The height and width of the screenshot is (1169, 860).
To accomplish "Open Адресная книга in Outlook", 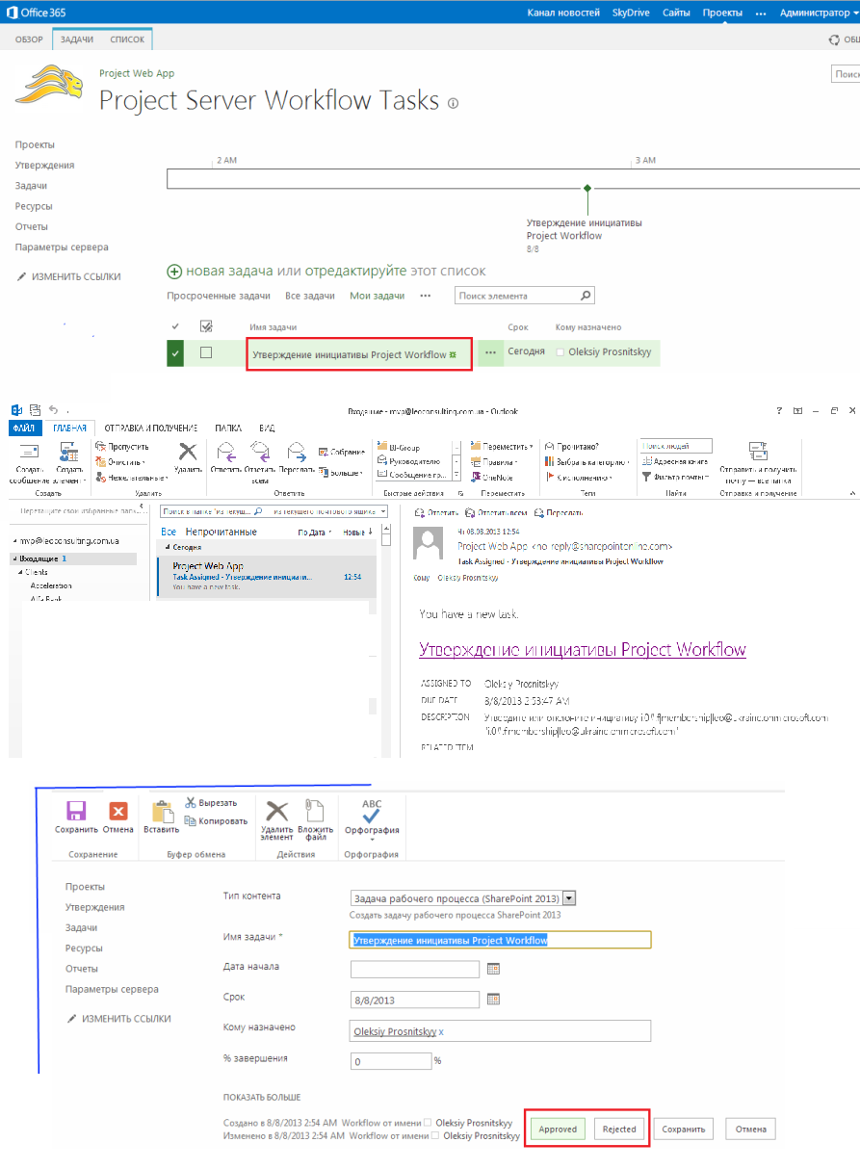I will 675,461.
